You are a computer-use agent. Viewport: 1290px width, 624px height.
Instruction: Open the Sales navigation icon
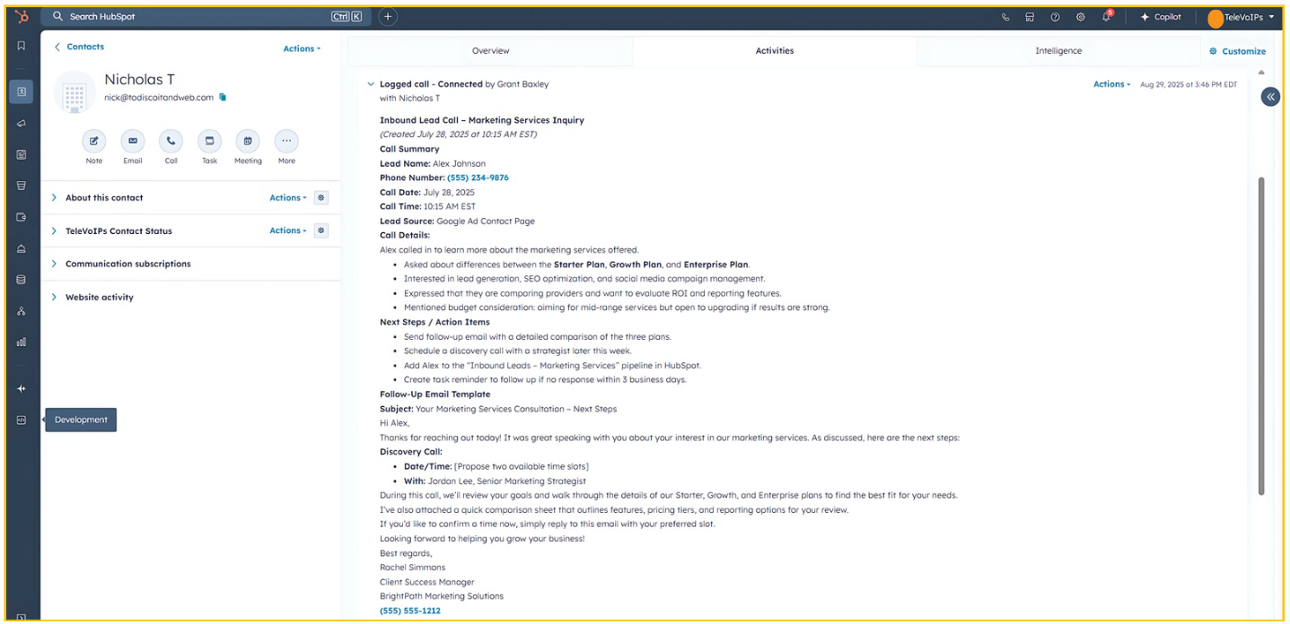click(x=22, y=186)
